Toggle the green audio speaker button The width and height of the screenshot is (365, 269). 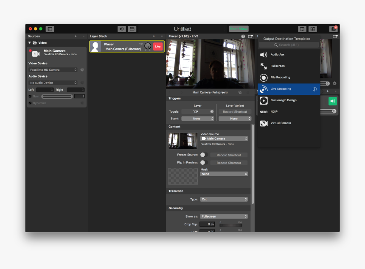(333, 101)
